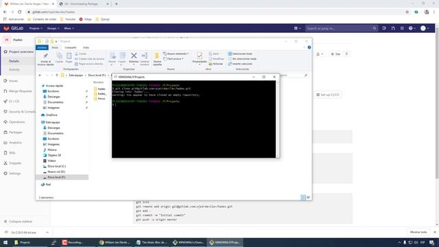This screenshot has width=439, height=247.
Task: Switch to the Compartir ribbon tab
Action: (71, 47)
